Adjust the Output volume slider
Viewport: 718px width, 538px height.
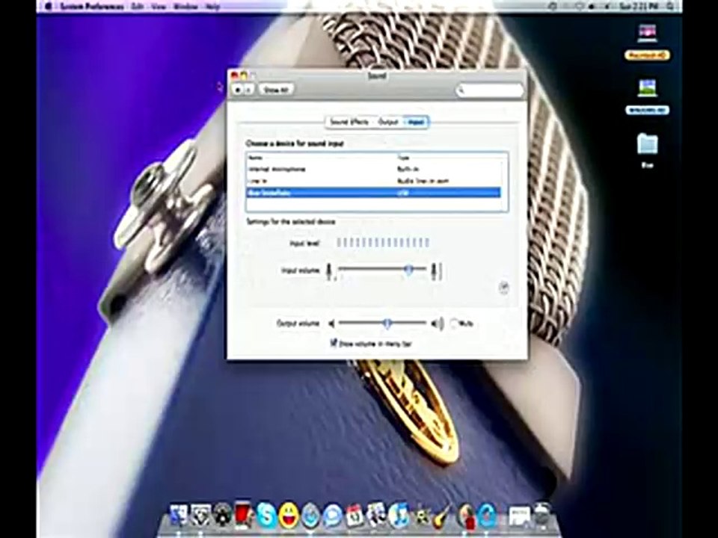(387, 324)
